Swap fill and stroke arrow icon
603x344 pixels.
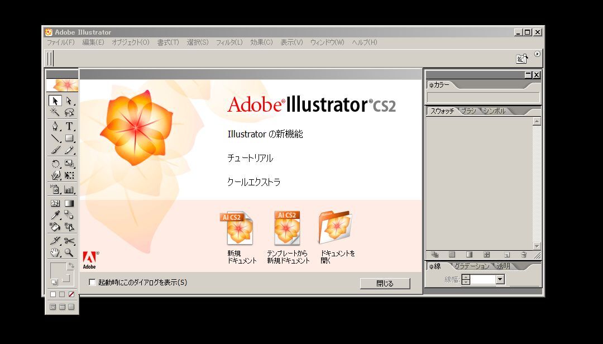click(71, 265)
